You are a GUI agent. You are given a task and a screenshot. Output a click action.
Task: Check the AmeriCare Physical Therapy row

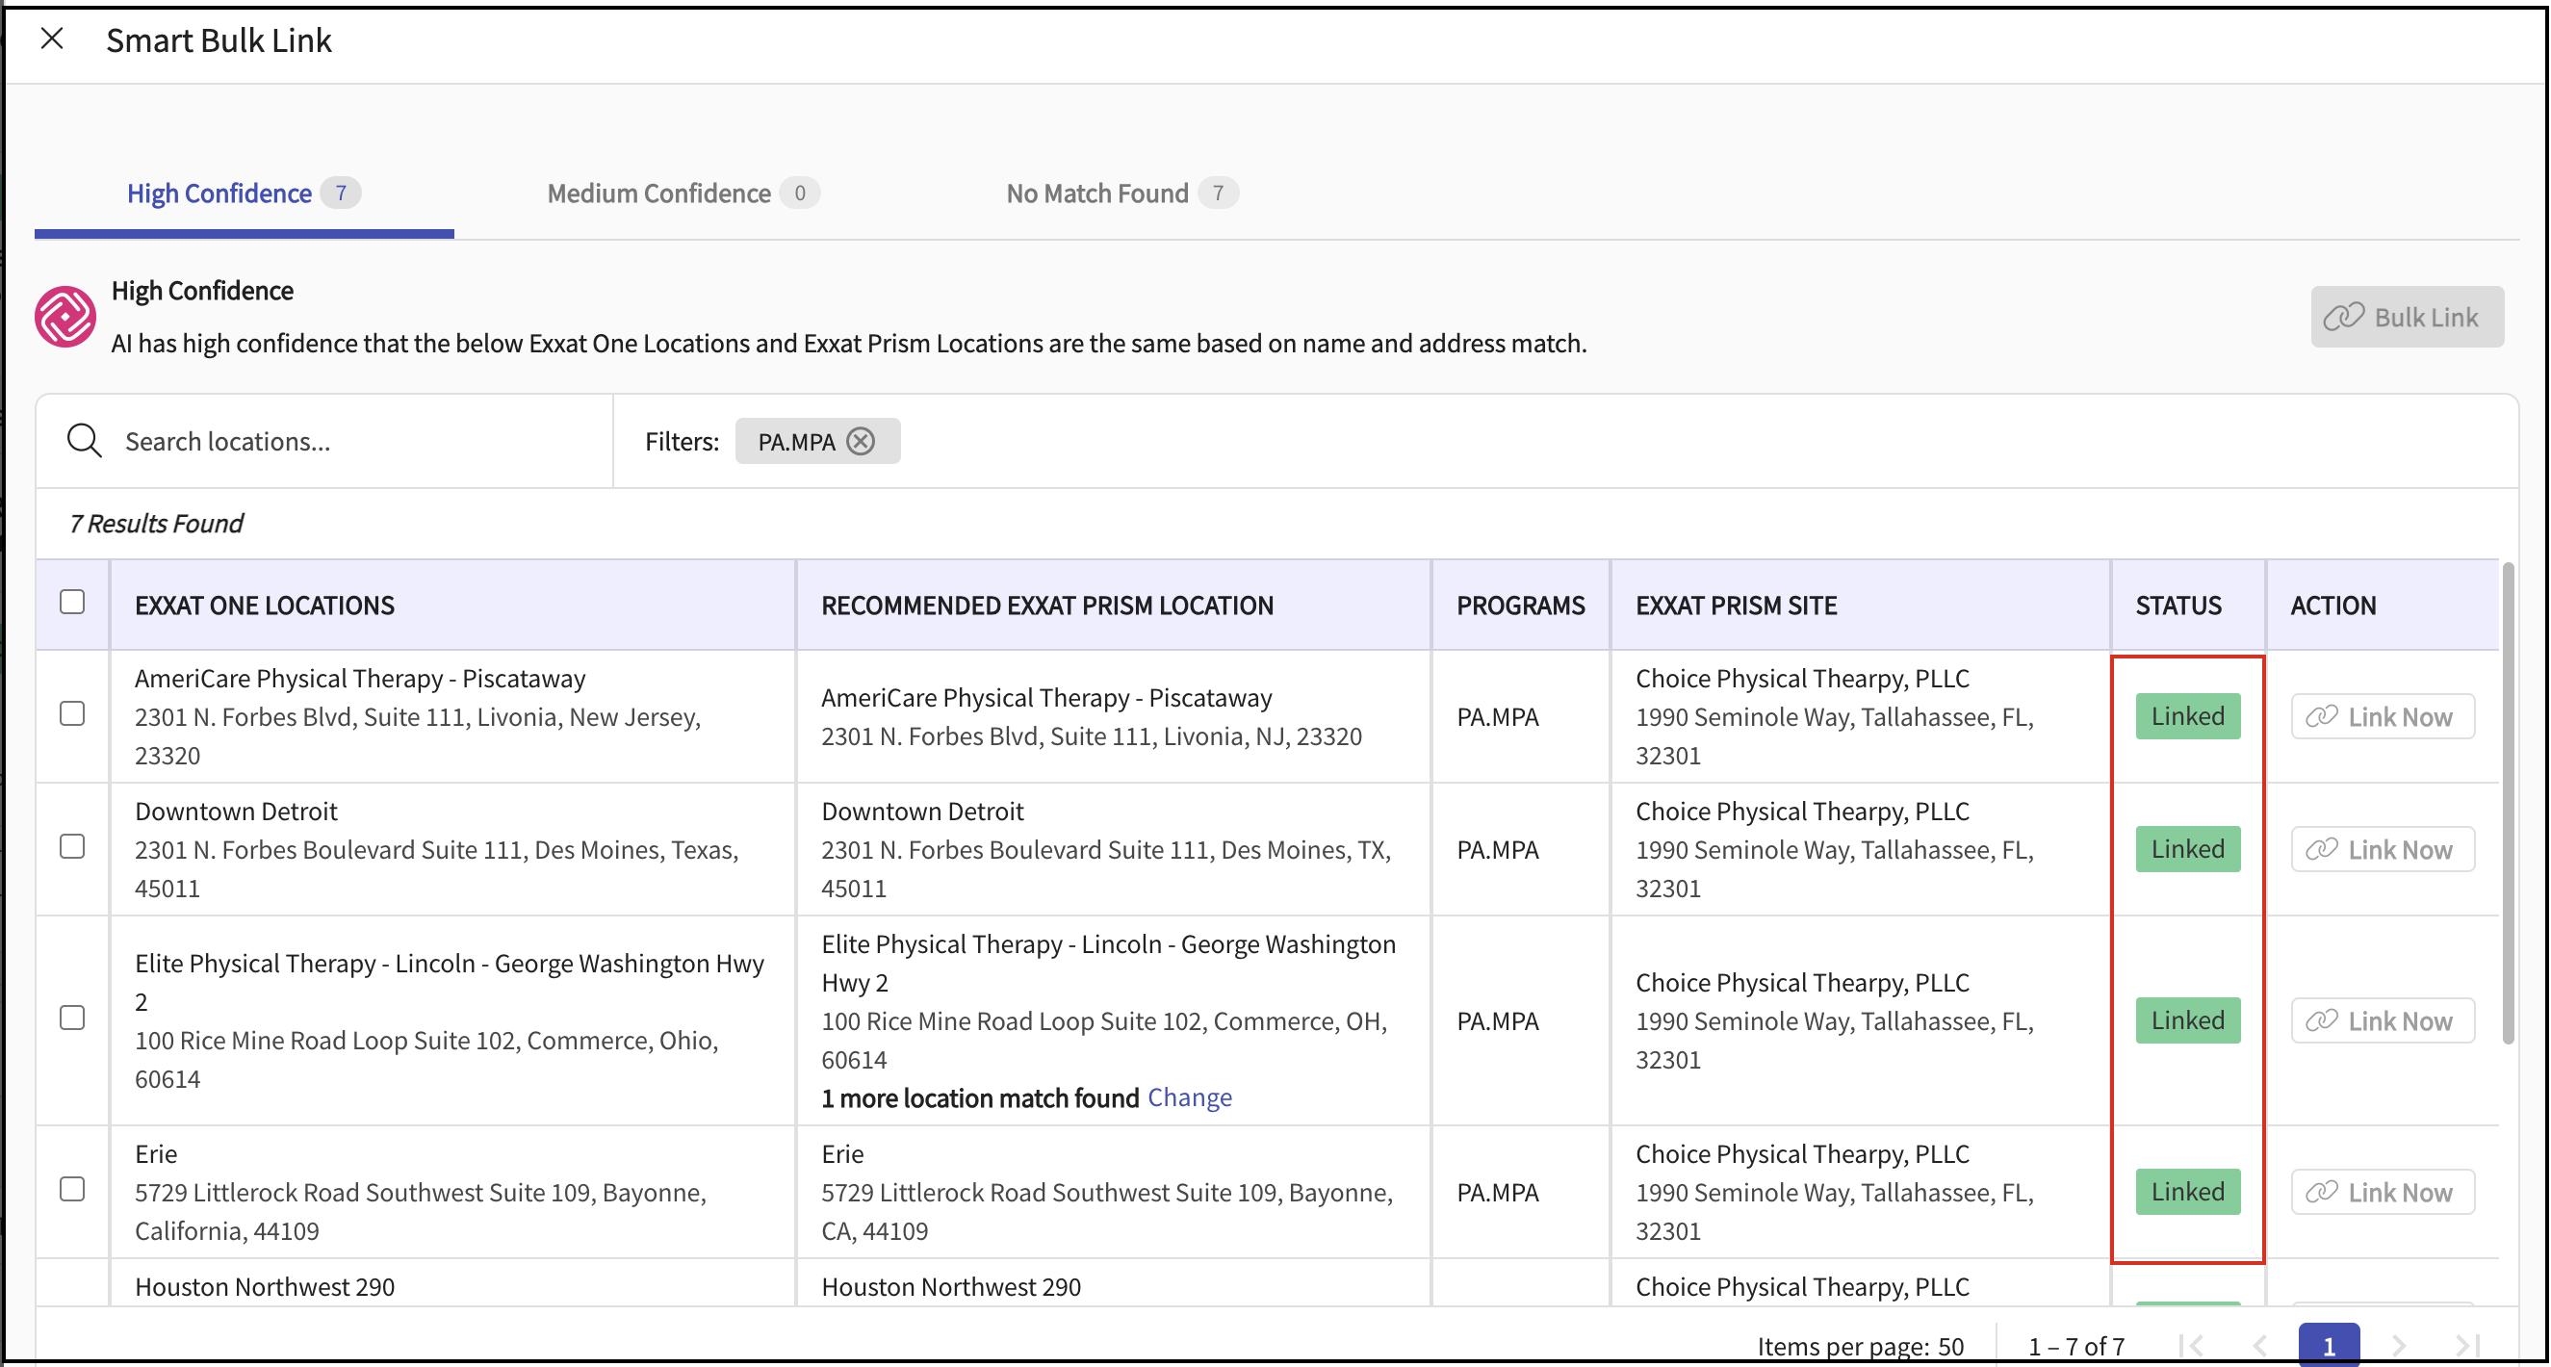72,714
